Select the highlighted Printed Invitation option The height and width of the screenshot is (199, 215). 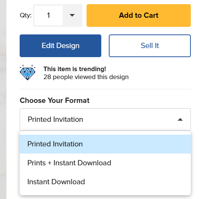105,144
